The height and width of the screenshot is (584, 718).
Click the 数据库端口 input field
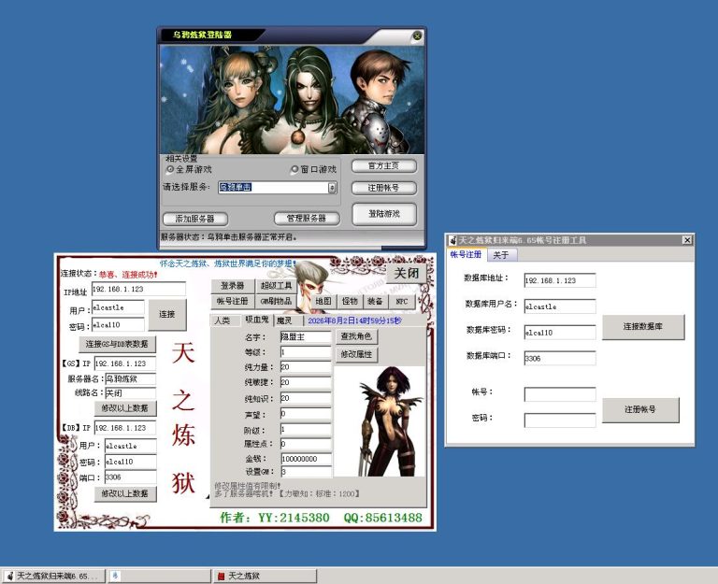coord(560,359)
